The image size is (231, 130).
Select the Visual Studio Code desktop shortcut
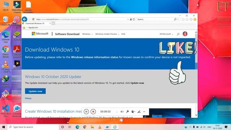[6, 110]
